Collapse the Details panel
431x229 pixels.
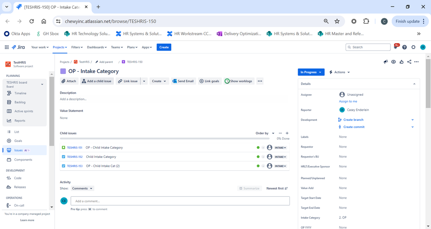[x=414, y=84]
